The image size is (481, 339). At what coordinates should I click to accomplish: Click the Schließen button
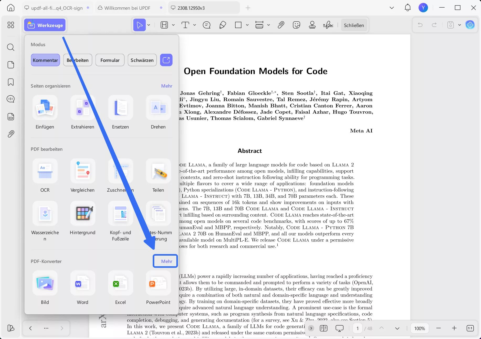coord(354,25)
